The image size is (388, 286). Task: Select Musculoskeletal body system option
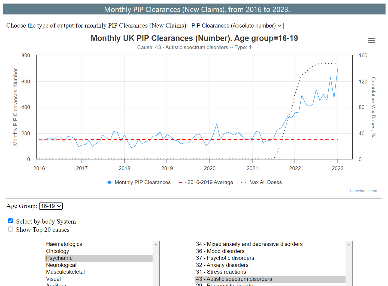click(65, 272)
